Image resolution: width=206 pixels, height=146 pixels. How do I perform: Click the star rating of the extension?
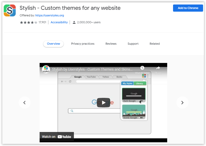coord(28,22)
